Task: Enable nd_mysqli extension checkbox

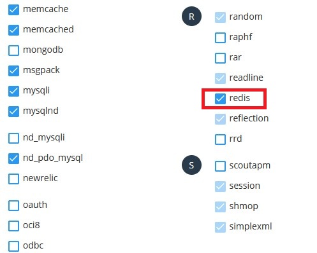Action: (x=13, y=138)
